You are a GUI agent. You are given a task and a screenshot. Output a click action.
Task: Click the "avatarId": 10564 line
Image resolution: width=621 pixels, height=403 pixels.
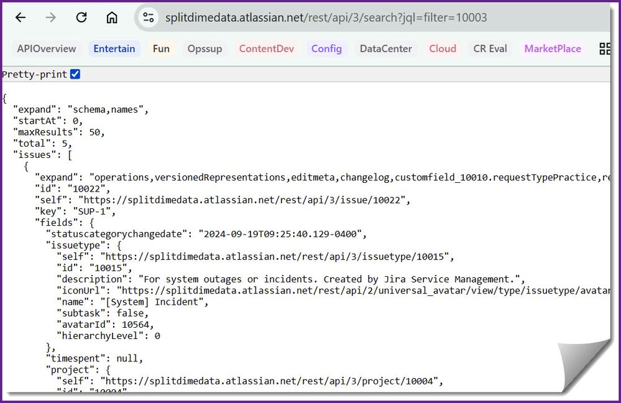[105, 325]
